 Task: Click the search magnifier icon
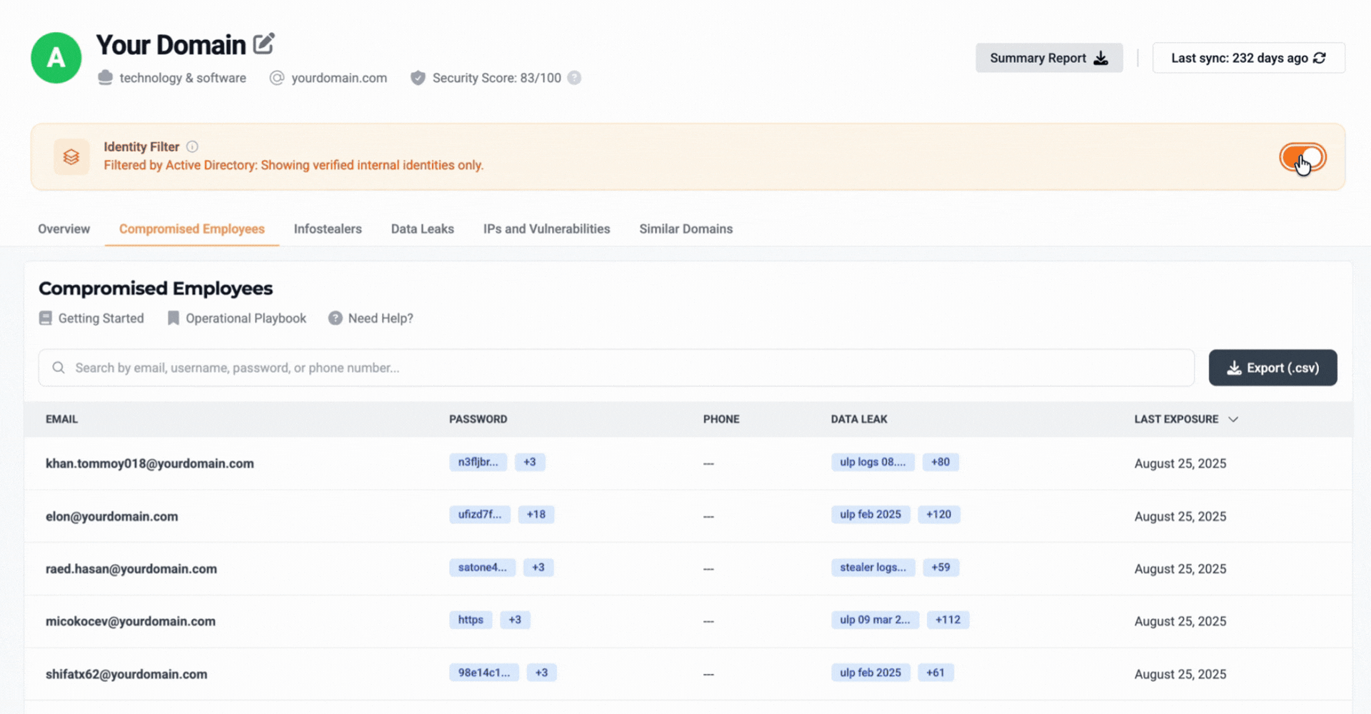59,368
